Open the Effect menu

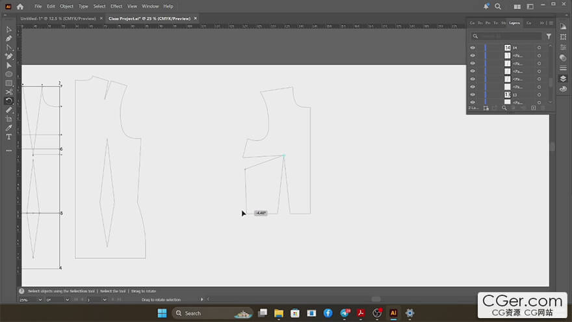tap(116, 7)
